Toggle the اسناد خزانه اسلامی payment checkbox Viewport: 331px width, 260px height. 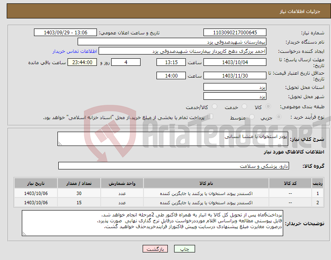211,117
